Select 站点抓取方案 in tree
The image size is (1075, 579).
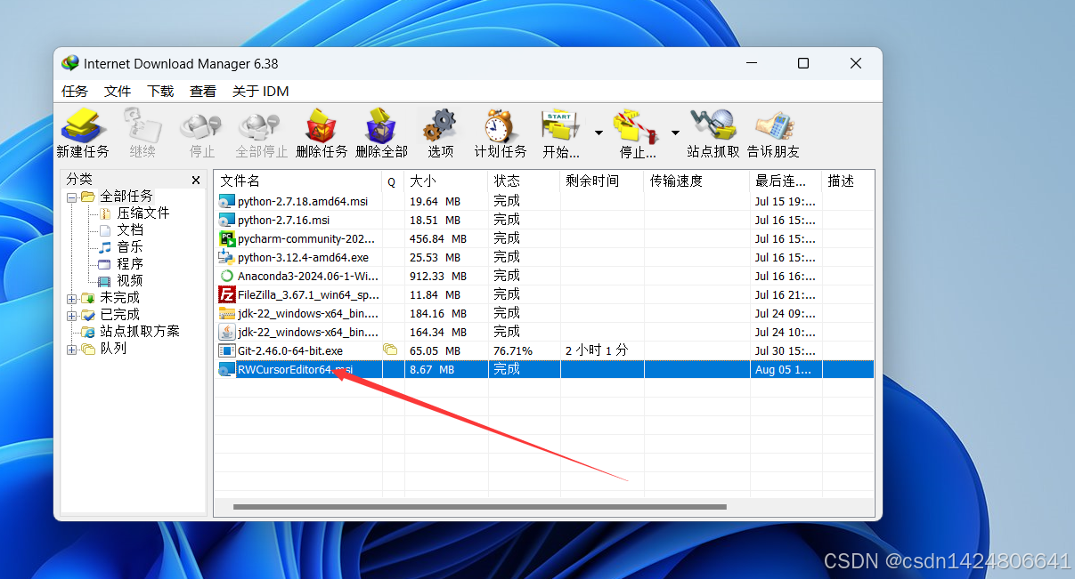(140, 331)
